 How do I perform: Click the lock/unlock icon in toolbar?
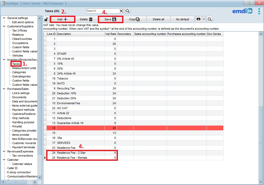pos(46,19)
